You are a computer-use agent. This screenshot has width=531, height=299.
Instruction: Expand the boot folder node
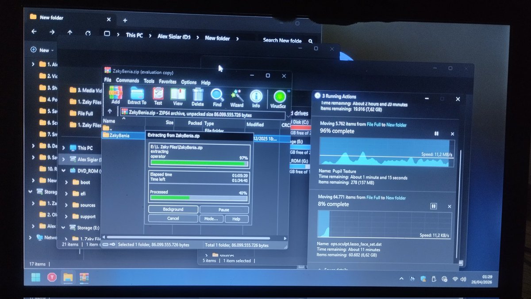coord(66,182)
